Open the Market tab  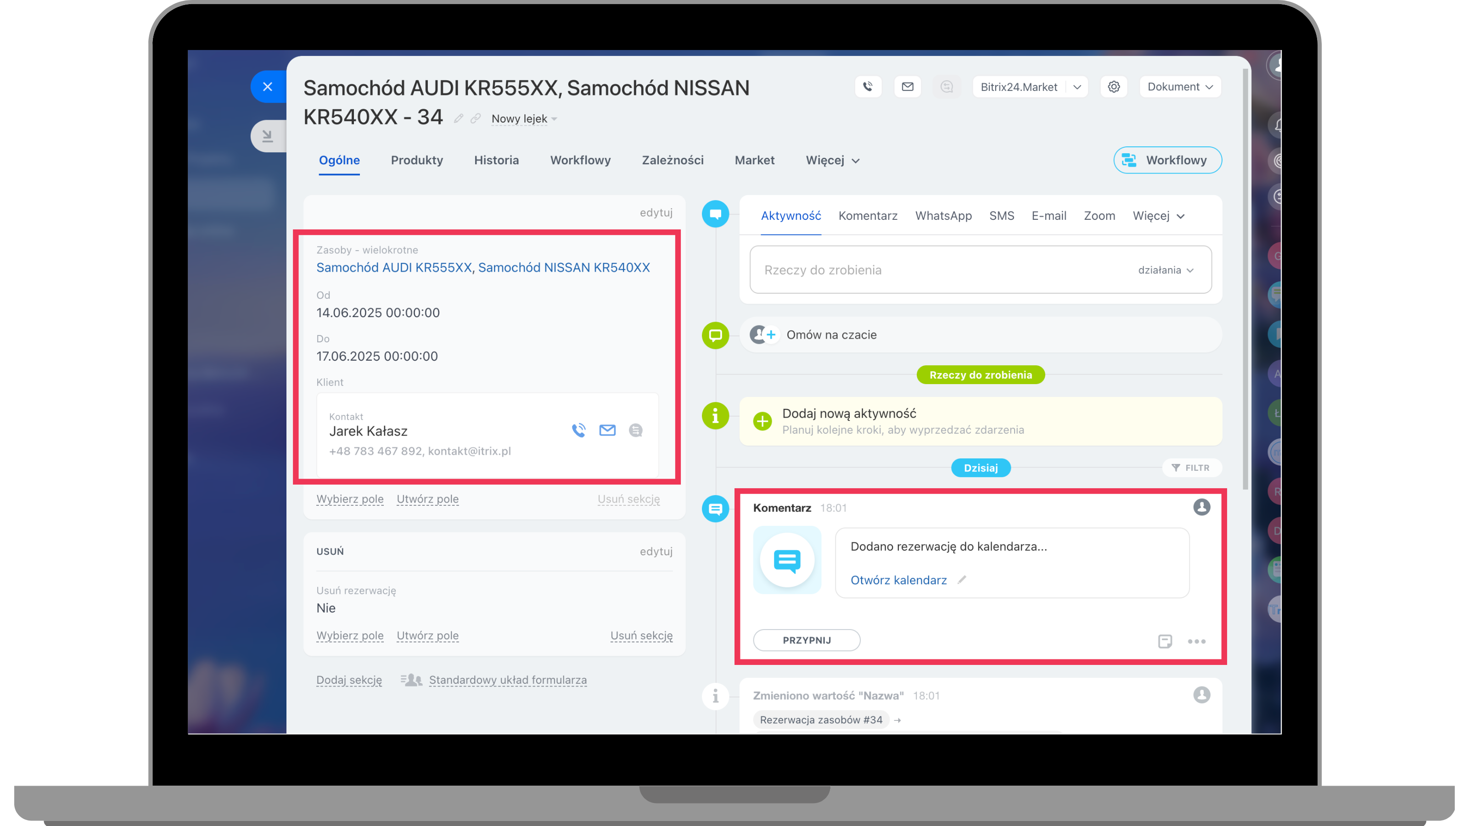754,160
